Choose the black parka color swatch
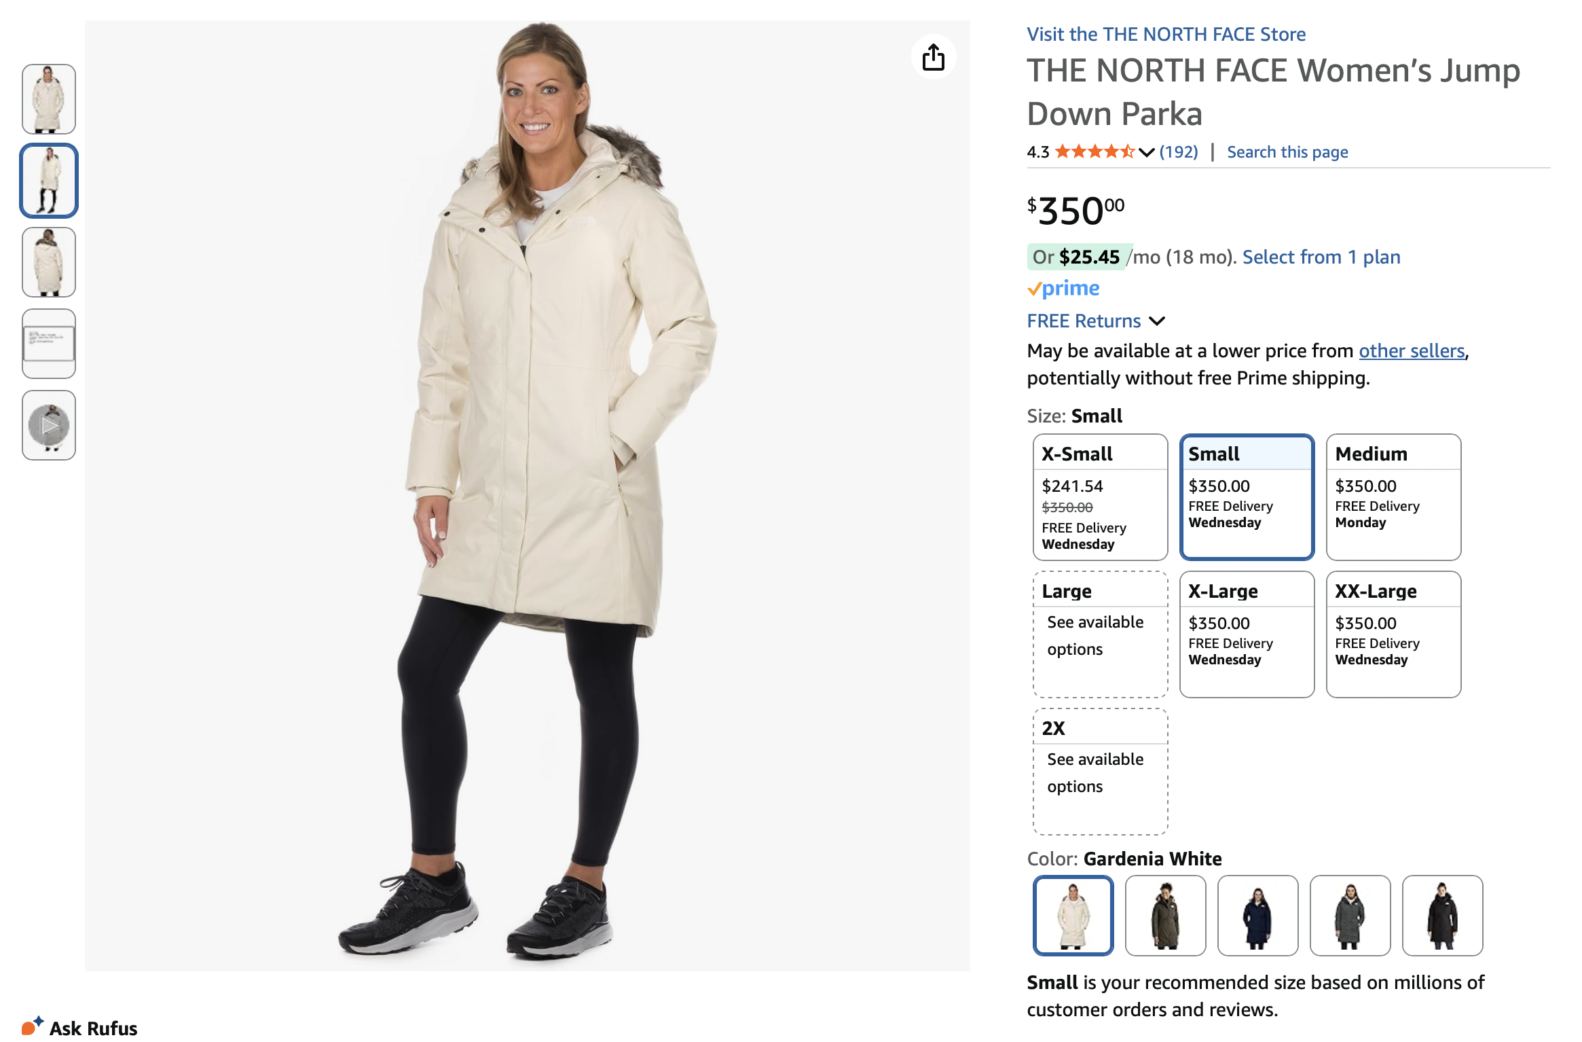Viewport: 1582px width, 1042px height. coord(1442,916)
